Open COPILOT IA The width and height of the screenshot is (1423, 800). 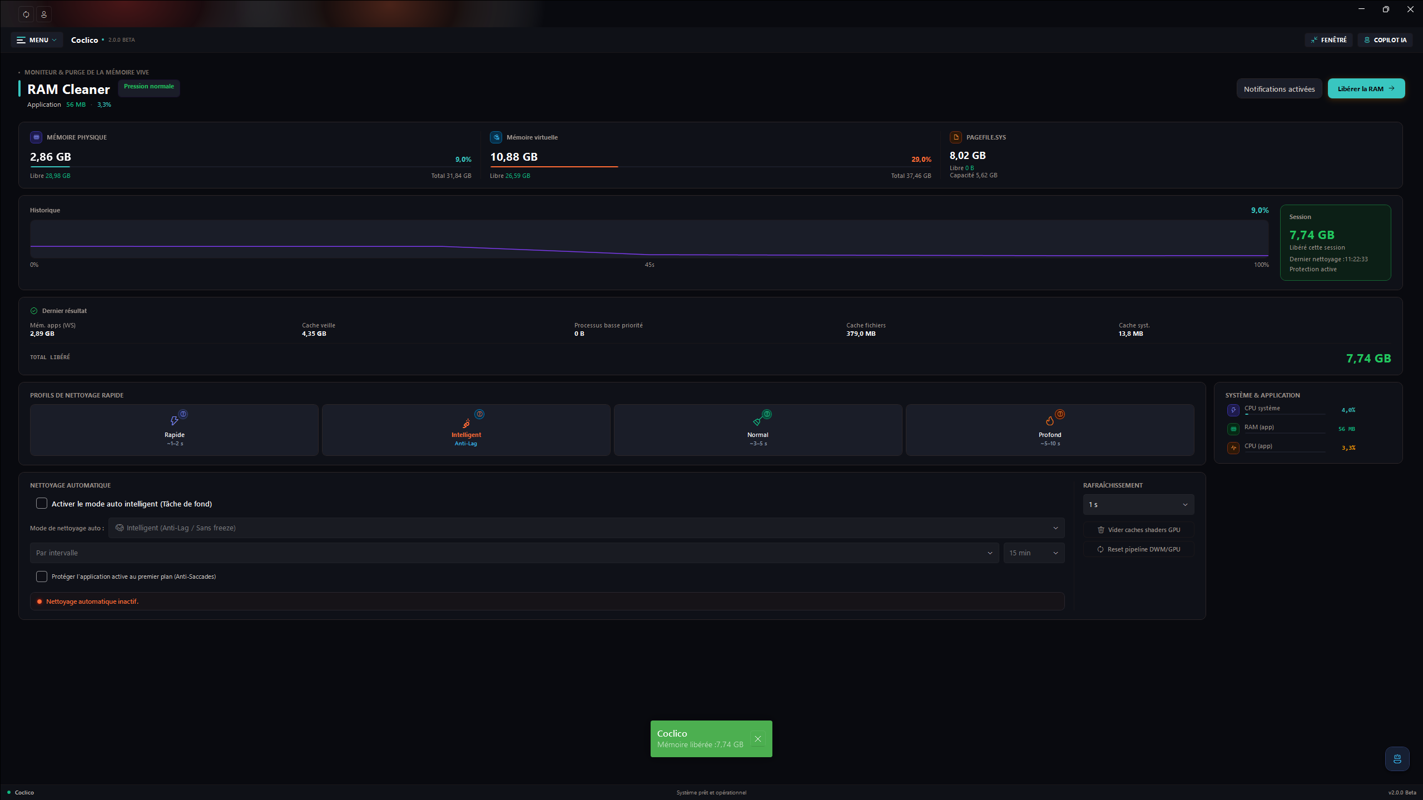click(x=1385, y=40)
